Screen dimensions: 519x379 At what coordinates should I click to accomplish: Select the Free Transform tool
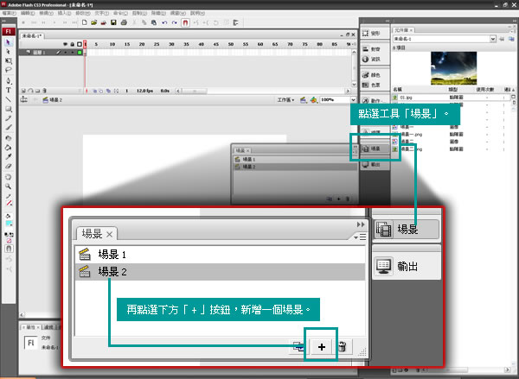tap(9, 60)
